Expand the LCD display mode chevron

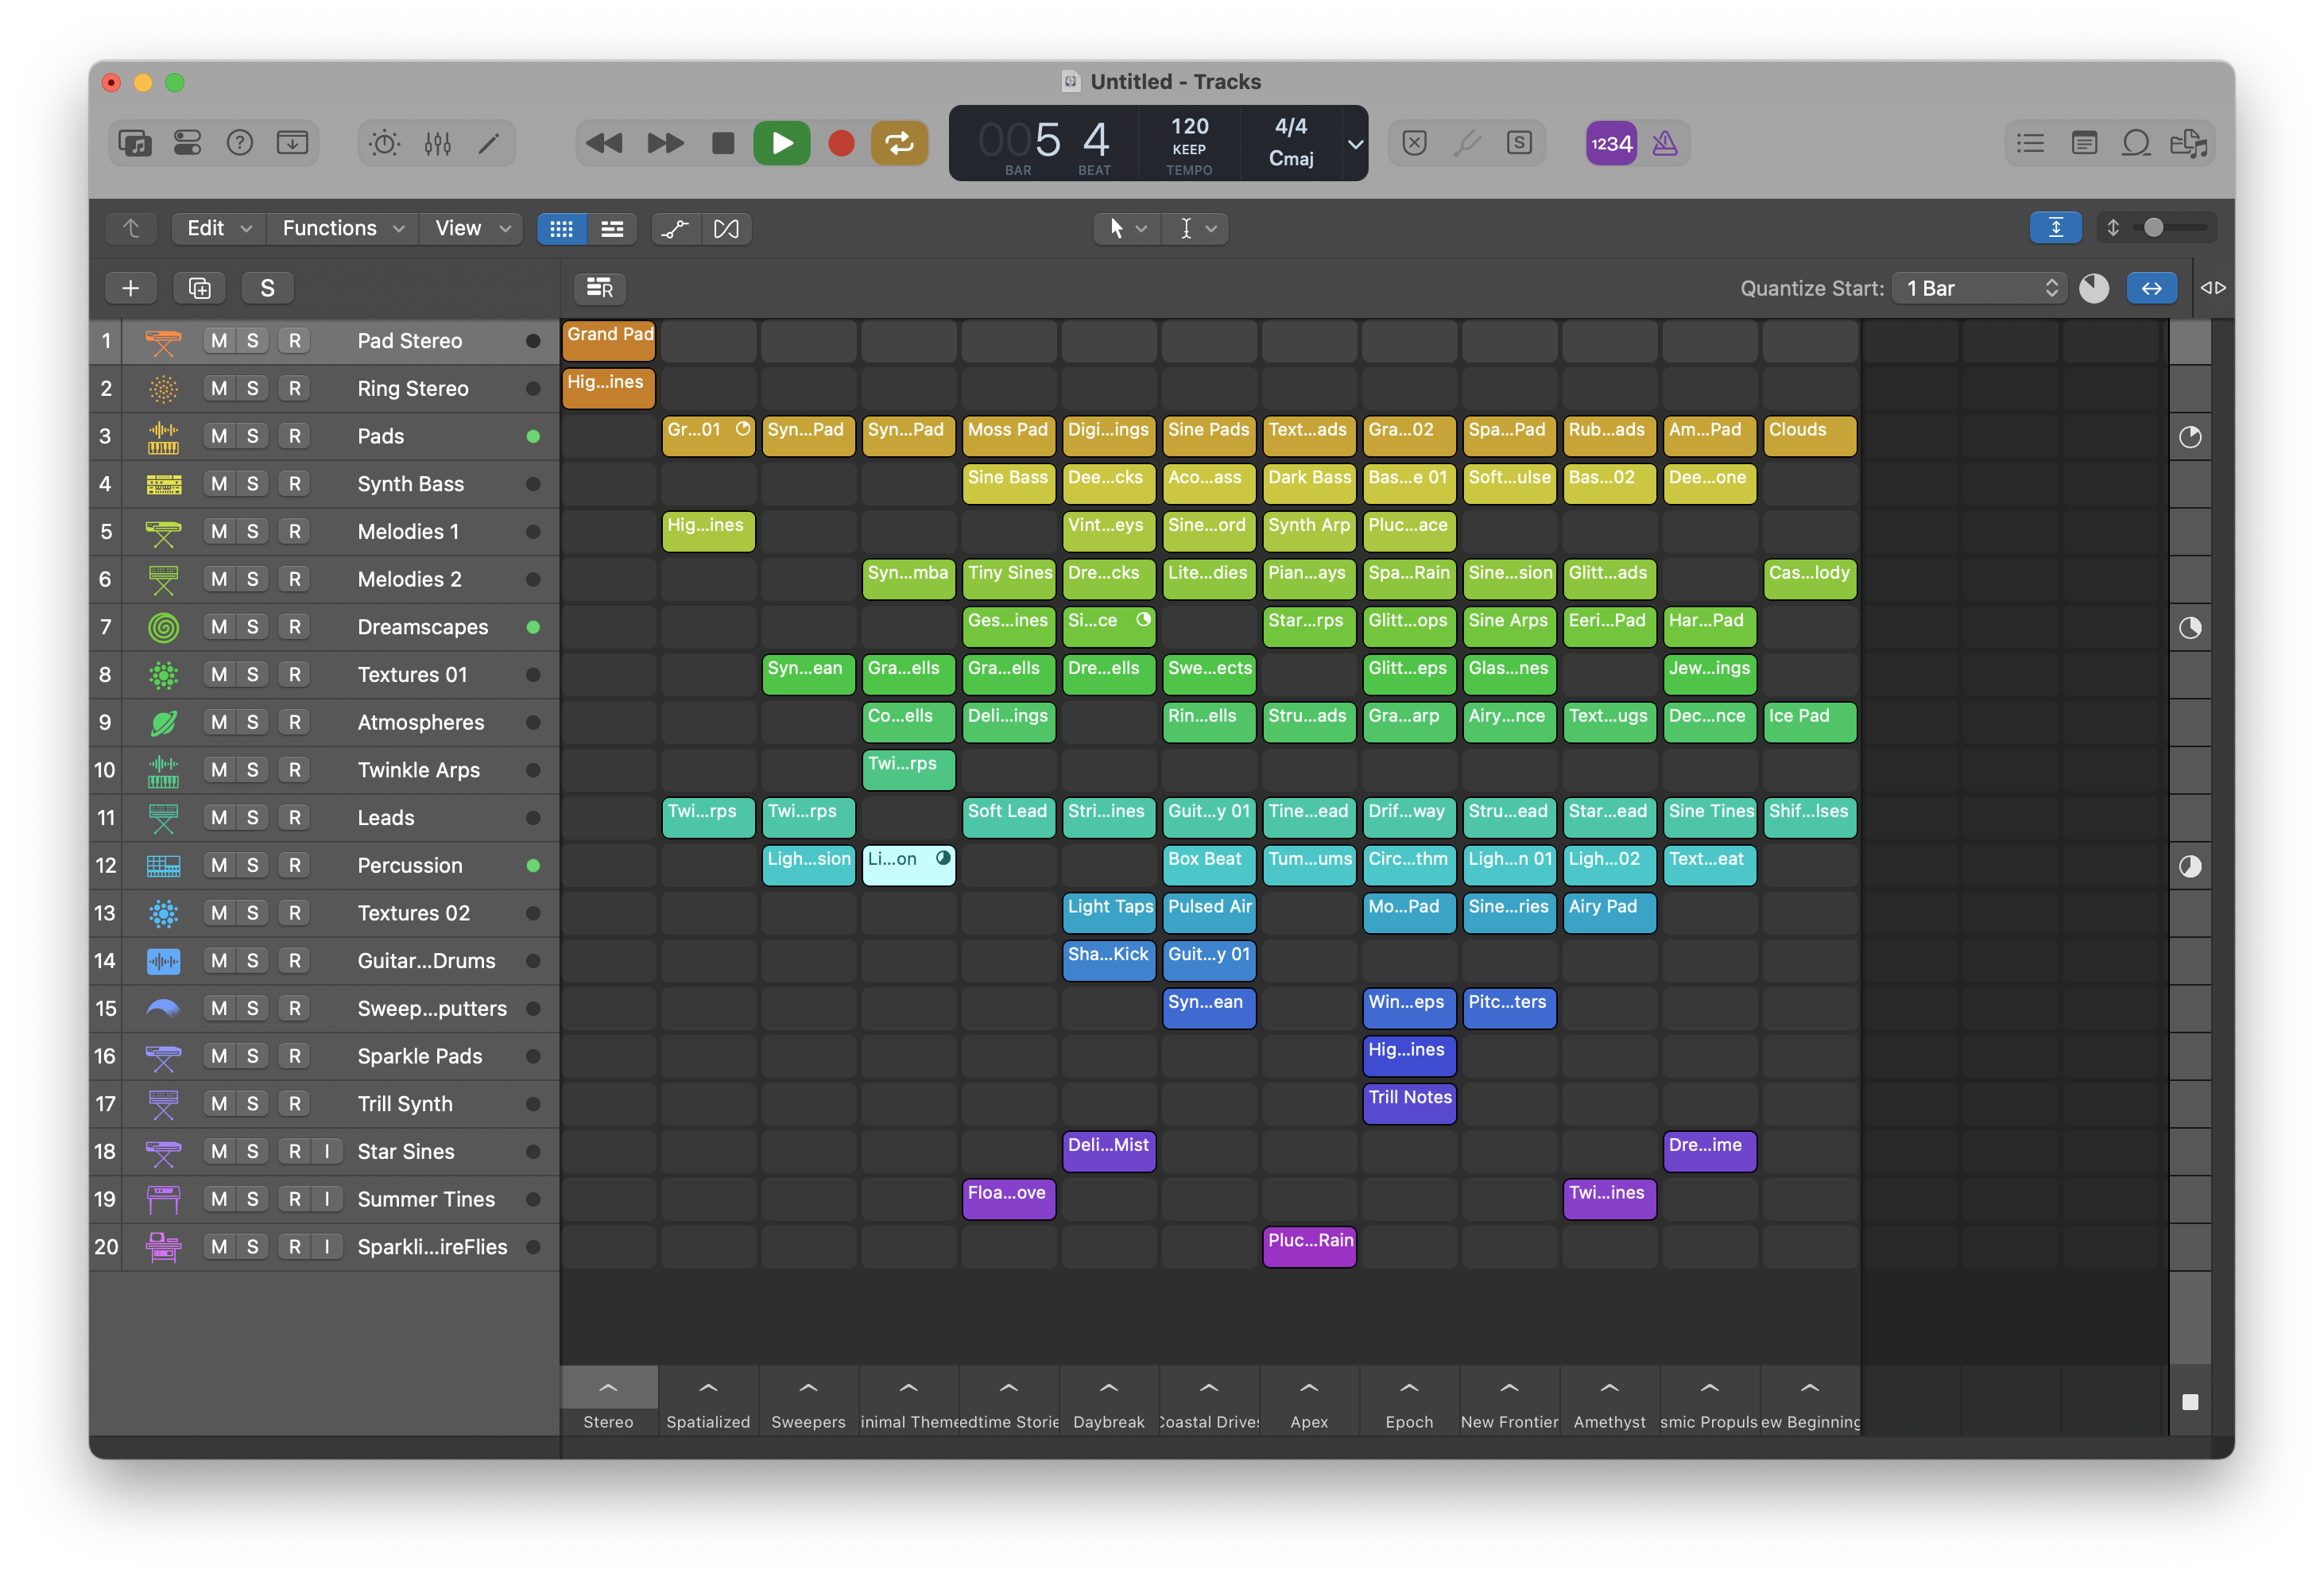point(1355,143)
